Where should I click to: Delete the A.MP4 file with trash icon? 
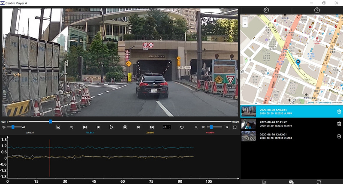[339, 112]
